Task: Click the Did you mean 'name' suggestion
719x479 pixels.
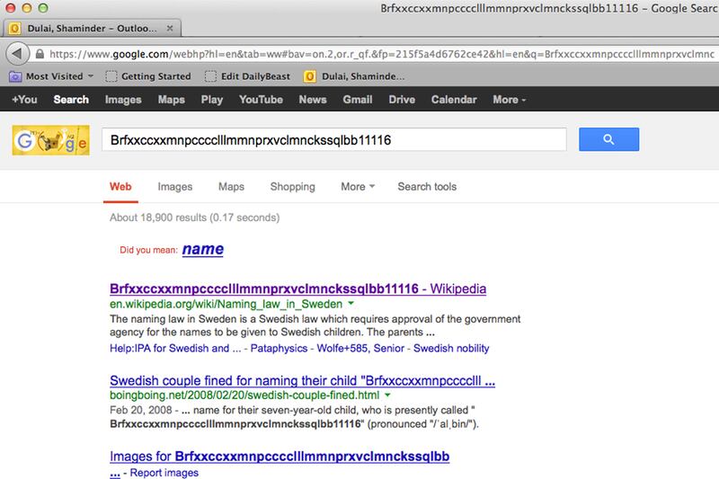Action: click(x=203, y=249)
